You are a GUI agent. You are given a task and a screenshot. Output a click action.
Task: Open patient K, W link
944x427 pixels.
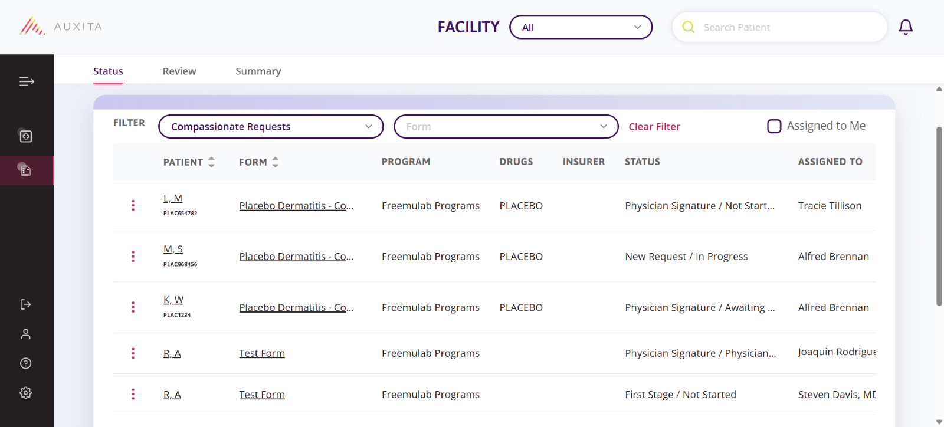(173, 300)
